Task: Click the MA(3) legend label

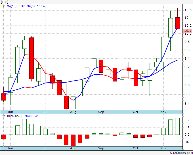Action: point(31,6)
